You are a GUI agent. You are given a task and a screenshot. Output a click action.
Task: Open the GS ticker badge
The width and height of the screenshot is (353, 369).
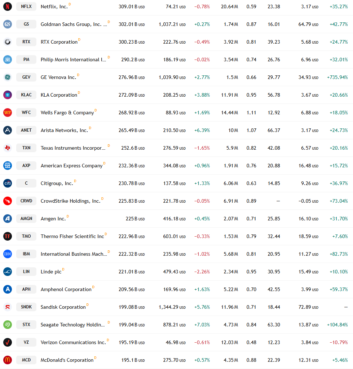pyautogui.click(x=26, y=24)
